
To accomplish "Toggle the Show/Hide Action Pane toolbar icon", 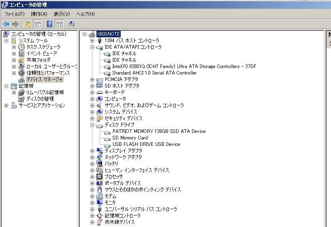I will pos(60,24).
